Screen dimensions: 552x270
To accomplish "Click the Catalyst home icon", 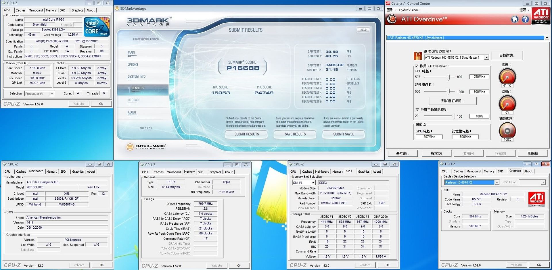I will tap(515, 19).
